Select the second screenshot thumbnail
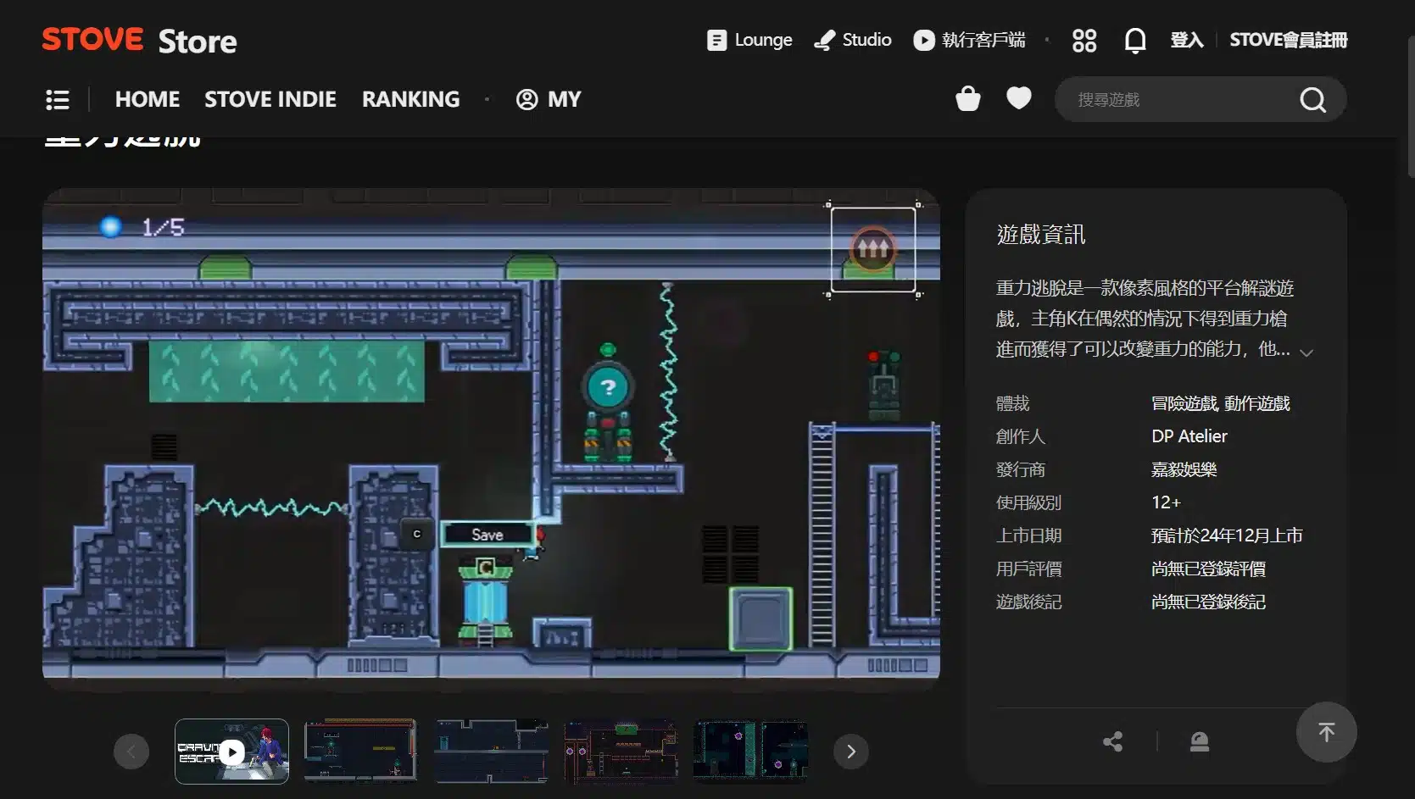1415x799 pixels. pos(360,752)
